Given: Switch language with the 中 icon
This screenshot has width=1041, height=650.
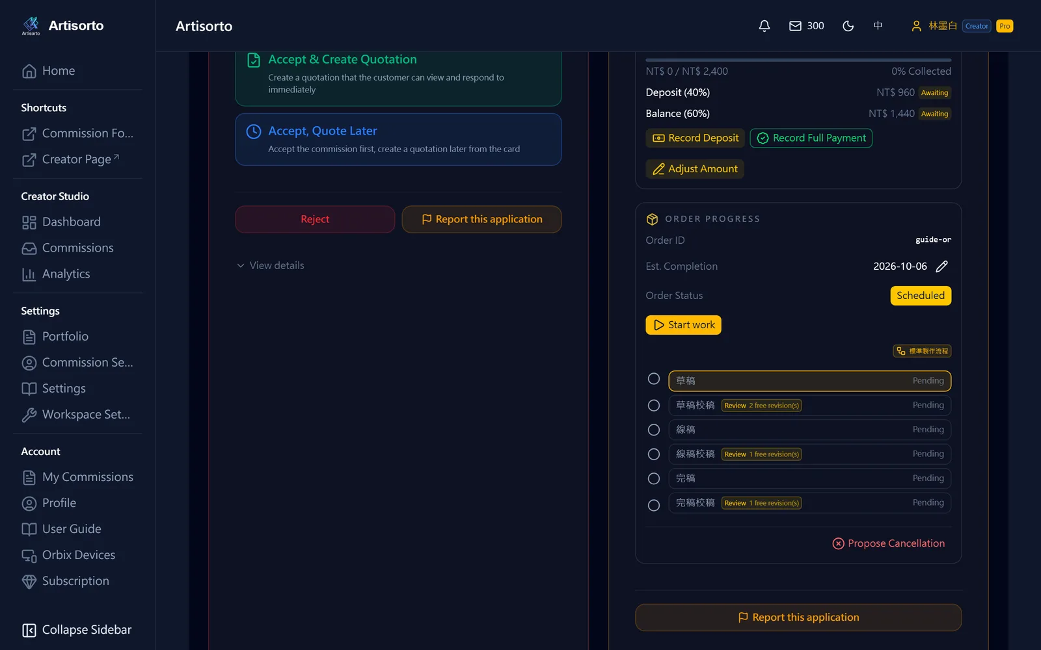Looking at the screenshot, I should (878, 26).
